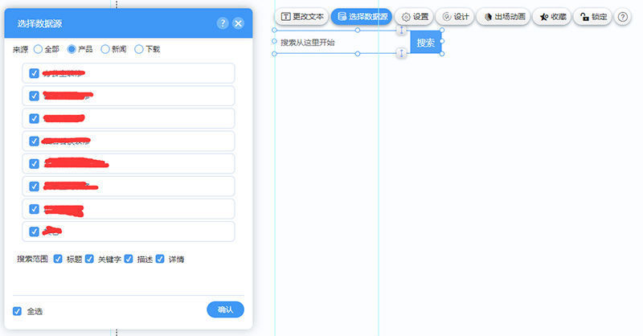This screenshot has width=643, height=336.
Task: Click the blue 搜索 search button
Action: pos(425,43)
